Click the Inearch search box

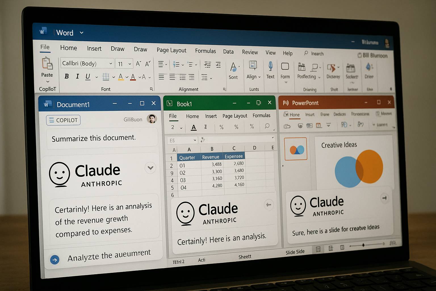click(x=314, y=53)
